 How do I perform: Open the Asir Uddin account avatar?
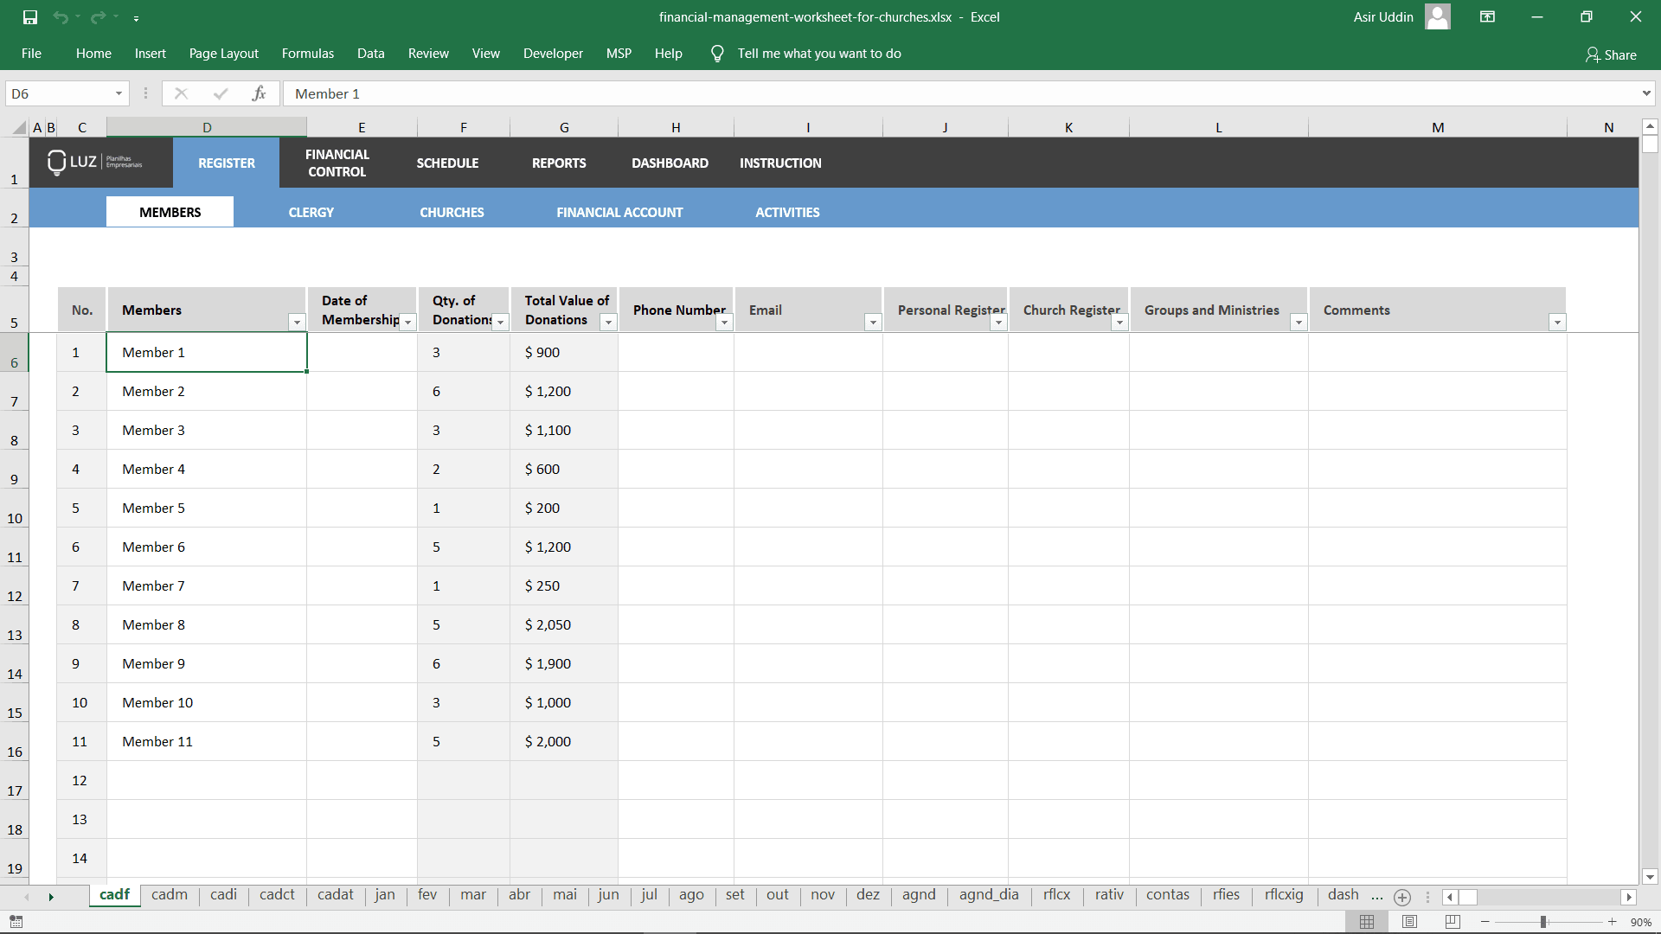coord(1437,16)
